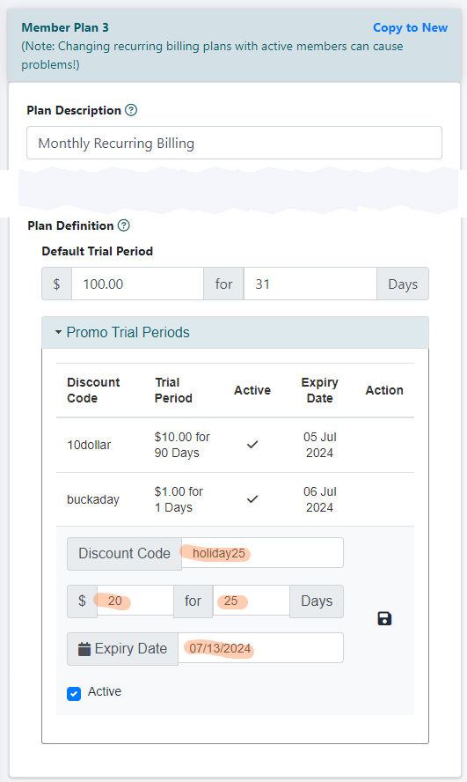Image resolution: width=467 pixels, height=782 pixels.
Task: Click the promo price field showing 20
Action: pyautogui.click(x=135, y=601)
